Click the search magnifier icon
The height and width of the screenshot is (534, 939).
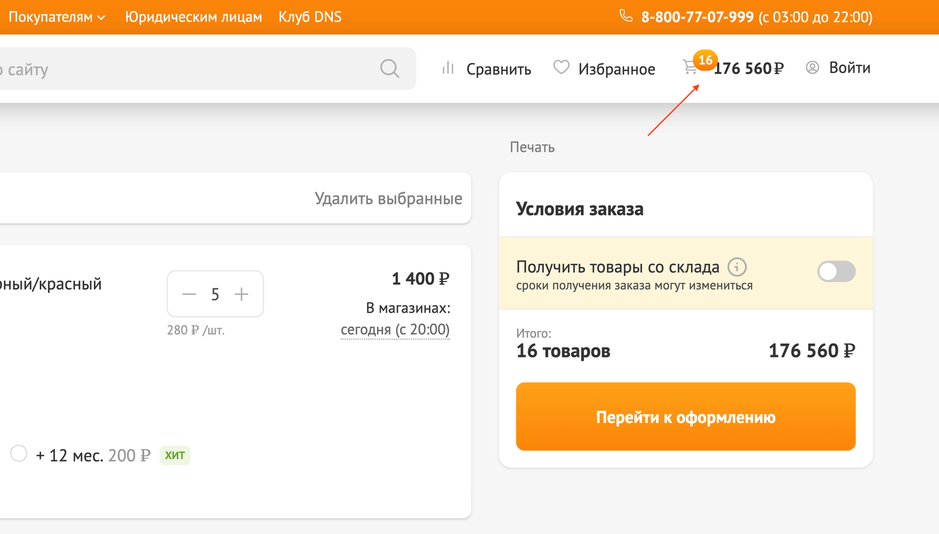[x=390, y=68]
